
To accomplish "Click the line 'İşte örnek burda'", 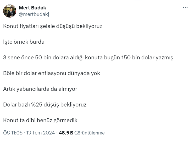I will click(24, 42).
